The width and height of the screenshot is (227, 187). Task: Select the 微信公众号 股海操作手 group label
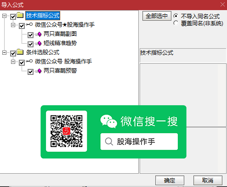point(63,62)
